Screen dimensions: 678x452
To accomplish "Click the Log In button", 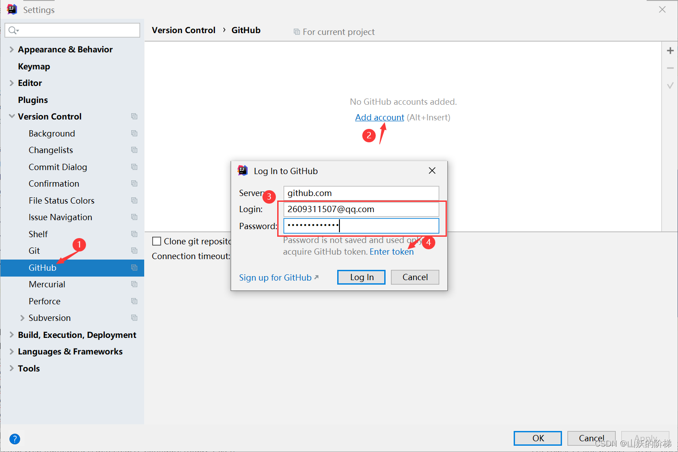I will click(x=361, y=277).
